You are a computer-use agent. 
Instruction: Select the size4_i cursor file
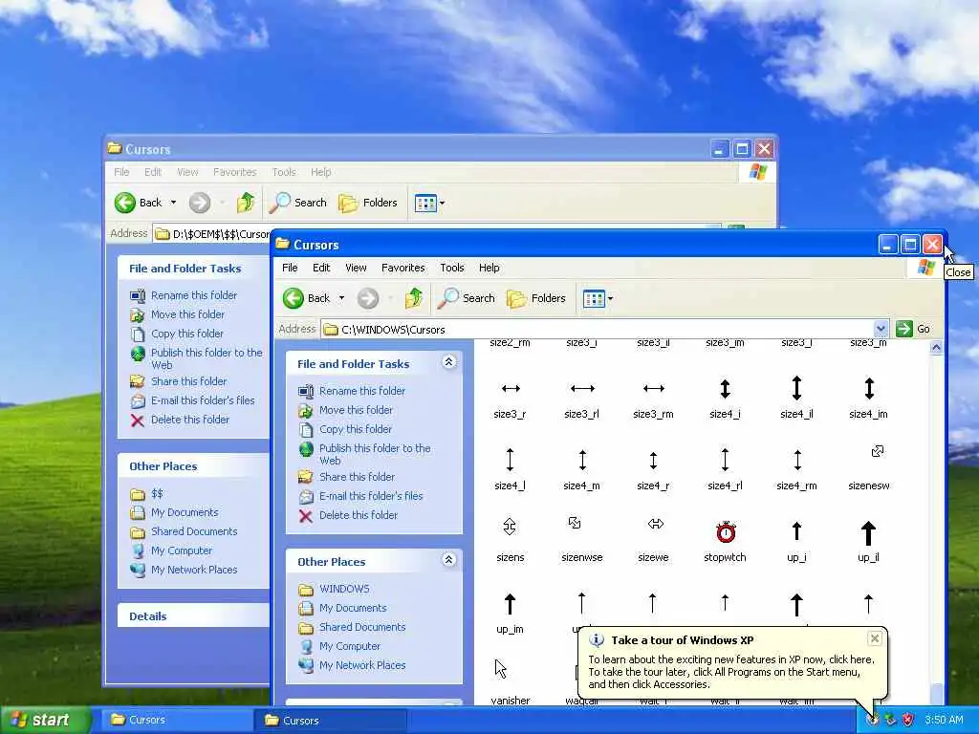point(725,399)
